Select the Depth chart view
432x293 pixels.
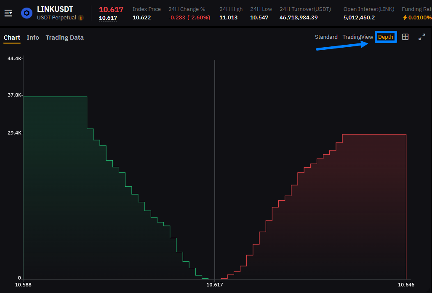(386, 37)
